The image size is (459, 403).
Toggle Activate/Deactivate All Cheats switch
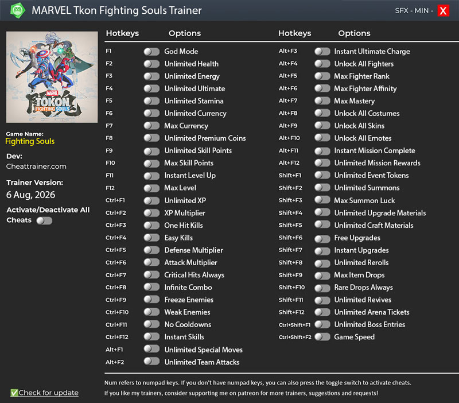44,220
